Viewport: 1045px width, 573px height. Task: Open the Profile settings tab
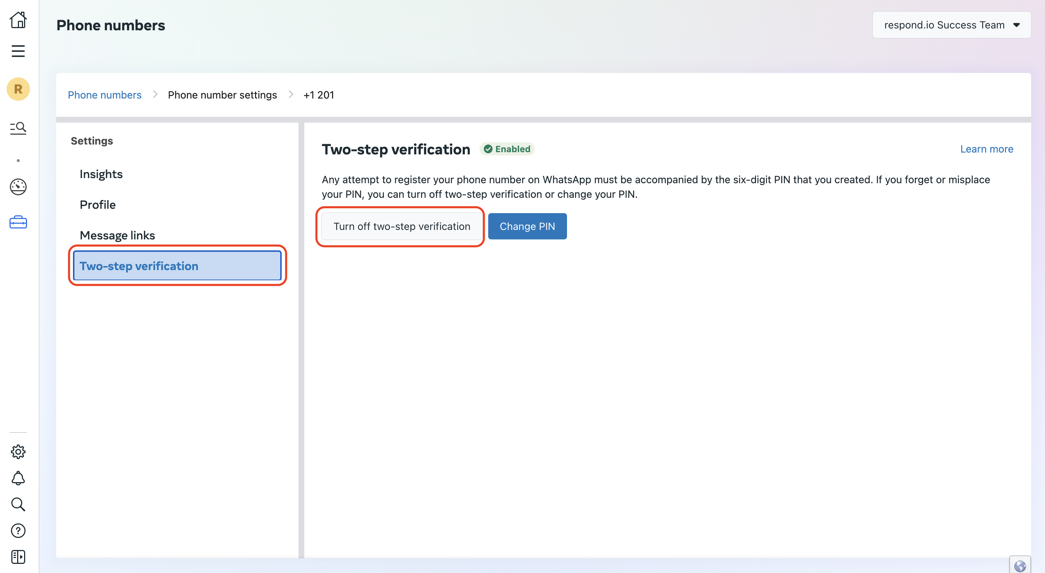(x=98, y=204)
